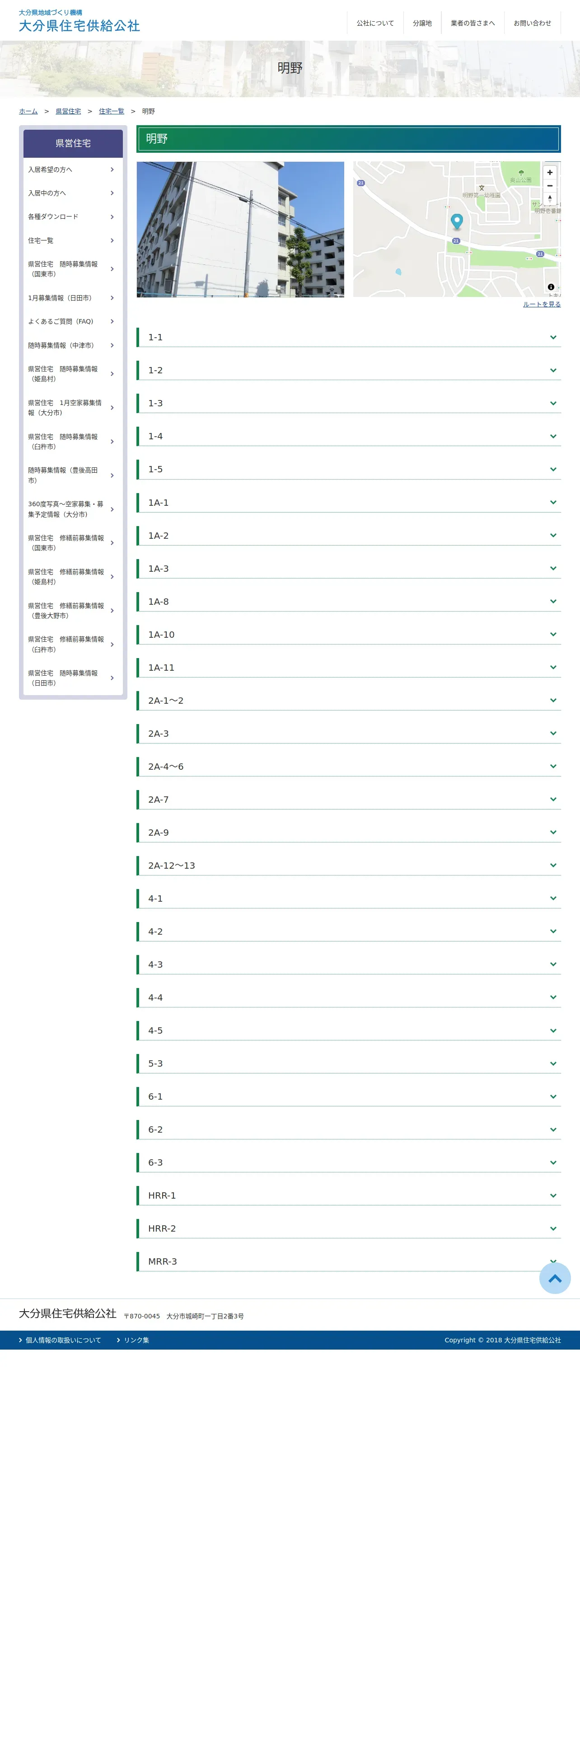The image size is (580, 1741).
Task: Open the 分譲地 menu
Action: click(422, 23)
